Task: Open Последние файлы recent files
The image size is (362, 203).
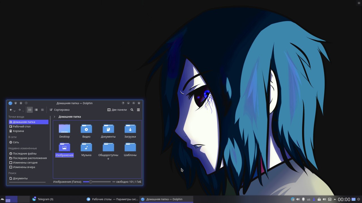Action: [29, 154]
